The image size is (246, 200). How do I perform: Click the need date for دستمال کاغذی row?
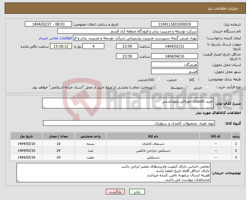point(26,144)
